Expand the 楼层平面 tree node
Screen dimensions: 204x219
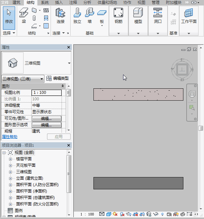click(10, 159)
